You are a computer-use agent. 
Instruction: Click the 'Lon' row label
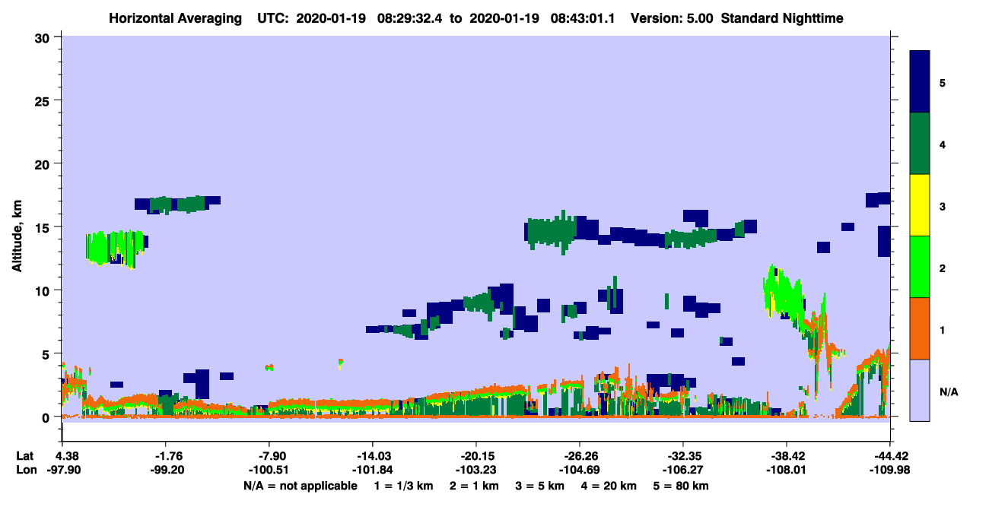(x=26, y=471)
